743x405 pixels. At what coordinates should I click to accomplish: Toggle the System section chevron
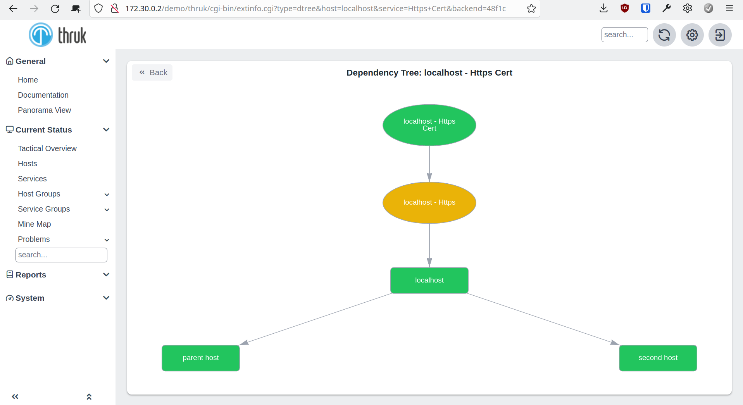(x=106, y=298)
